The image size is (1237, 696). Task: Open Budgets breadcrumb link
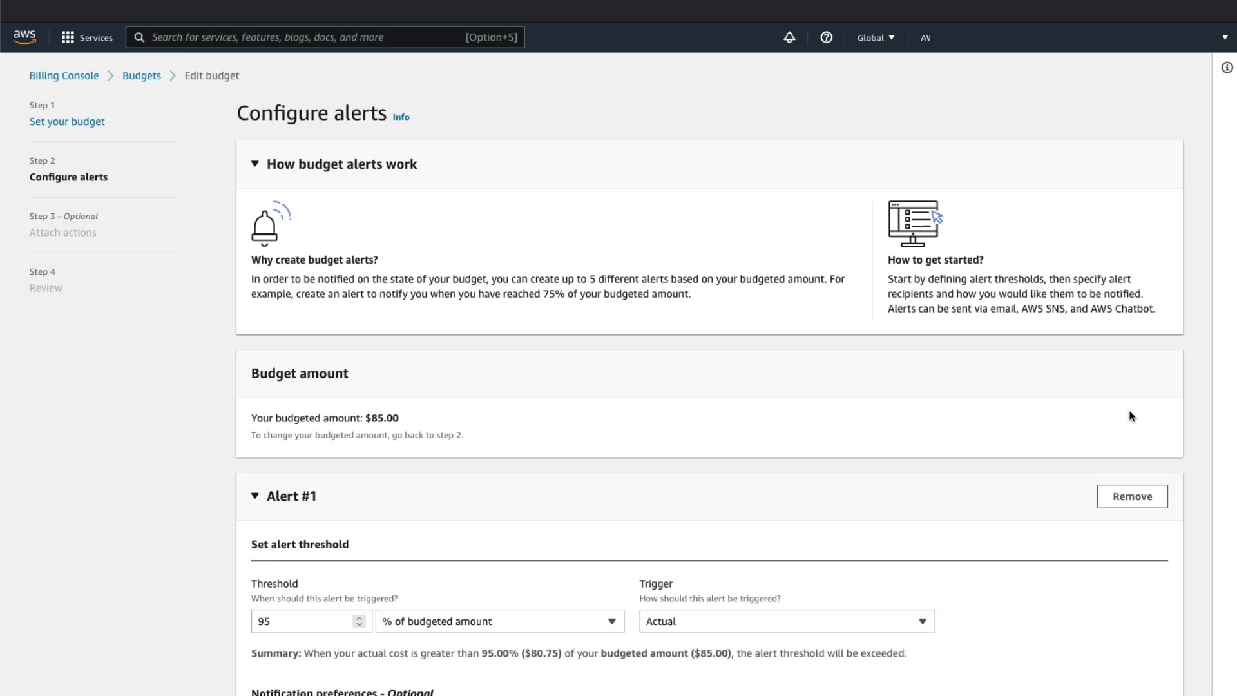[x=142, y=75]
